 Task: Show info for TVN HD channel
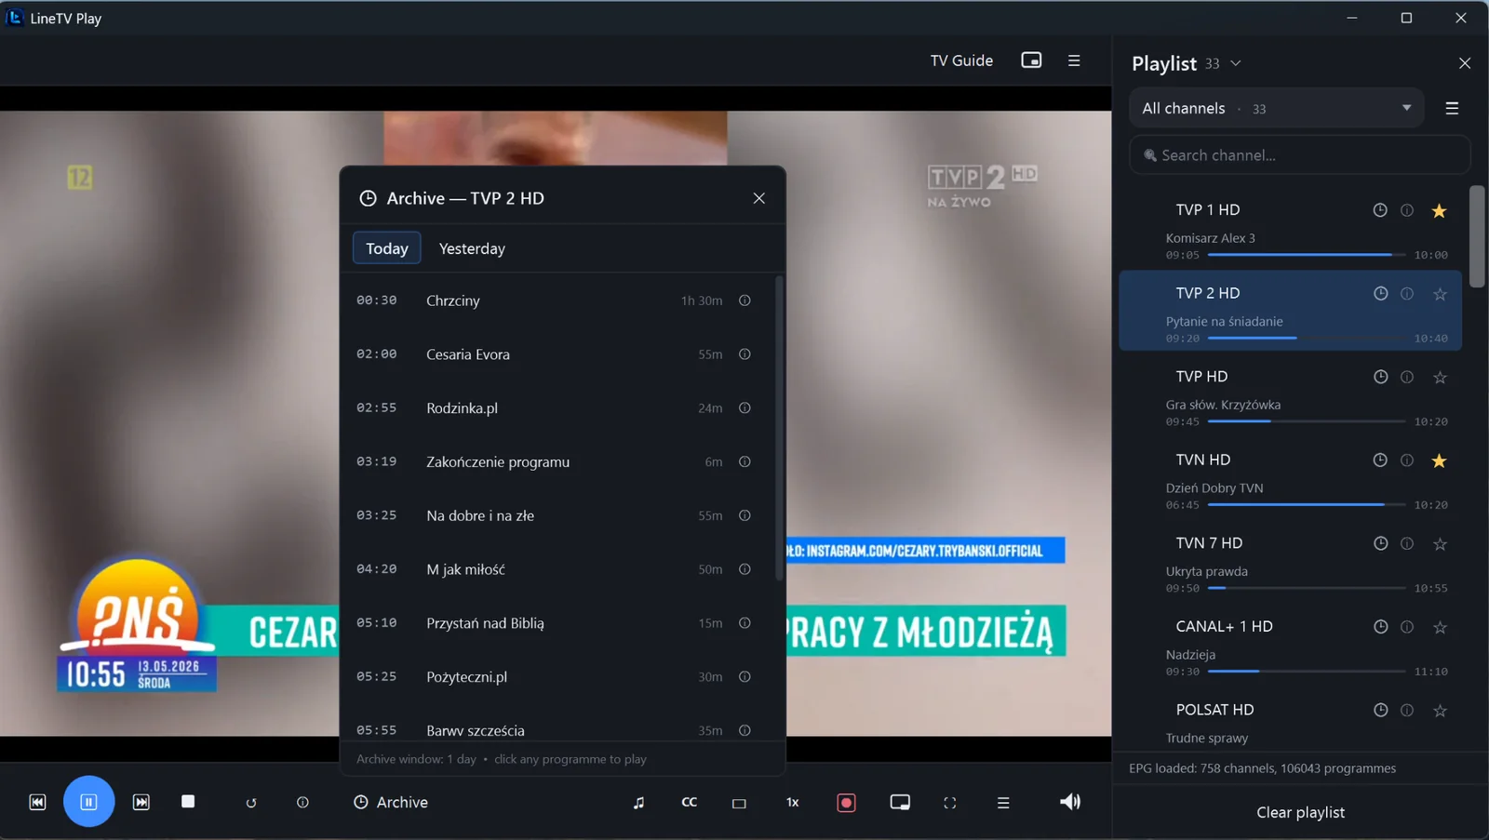(x=1407, y=460)
